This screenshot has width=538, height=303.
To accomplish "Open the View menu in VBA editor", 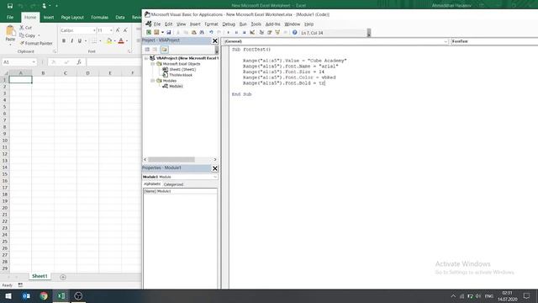I will (x=182, y=24).
